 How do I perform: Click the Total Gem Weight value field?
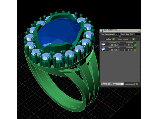(x=118, y=34)
